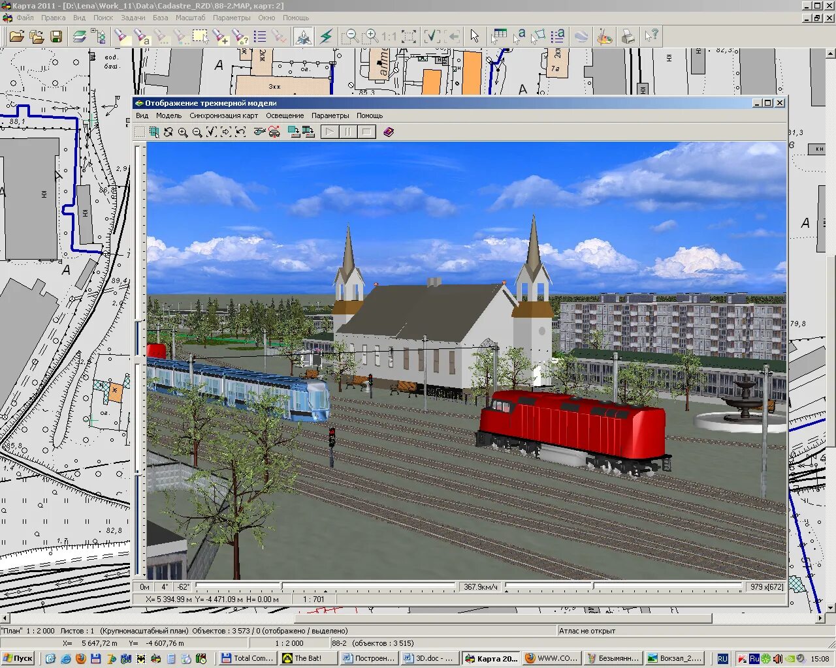Switch to the Вокзал_2... taskbar button

tap(675, 658)
